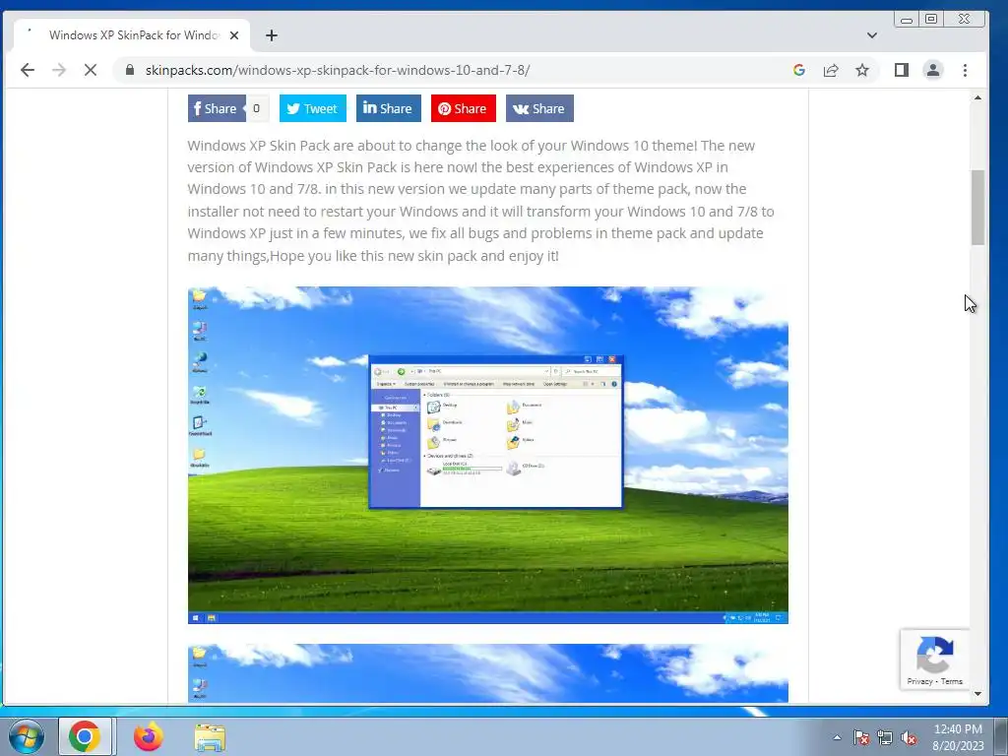Image resolution: width=1008 pixels, height=756 pixels.
Task: Bookmark this tab with the star
Action: (x=862, y=70)
